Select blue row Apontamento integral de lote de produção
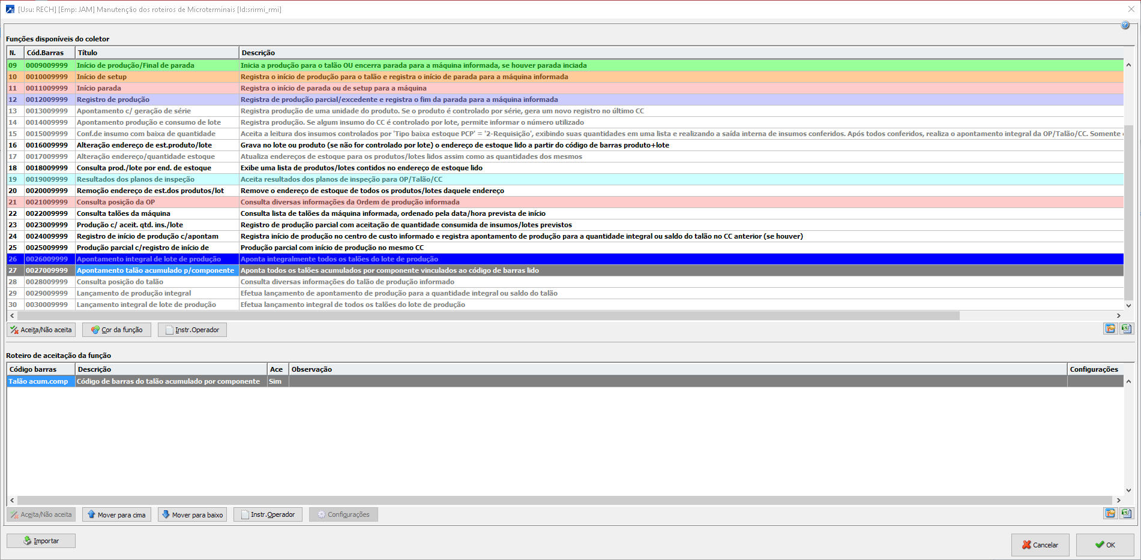Image resolution: width=1141 pixels, height=560 pixels. coord(565,259)
